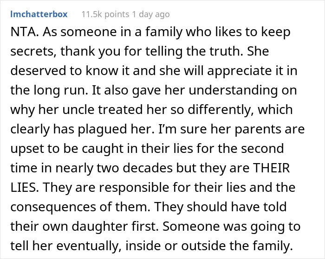Screen dimensions: 325x259
Task: Click the capitalized word 'LIES.' in comment
Action: [x=25, y=187]
